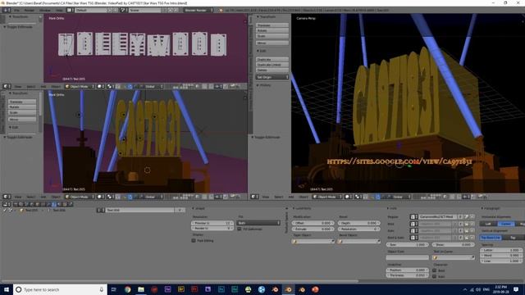Set horizontal alignment to Center
The image size is (525, 295).
[x=505, y=224]
